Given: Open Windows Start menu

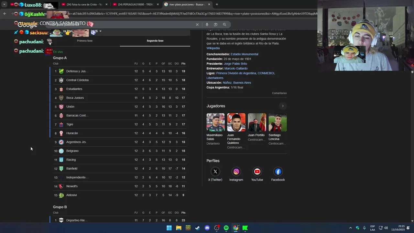Looking at the screenshot, I should (169, 228).
